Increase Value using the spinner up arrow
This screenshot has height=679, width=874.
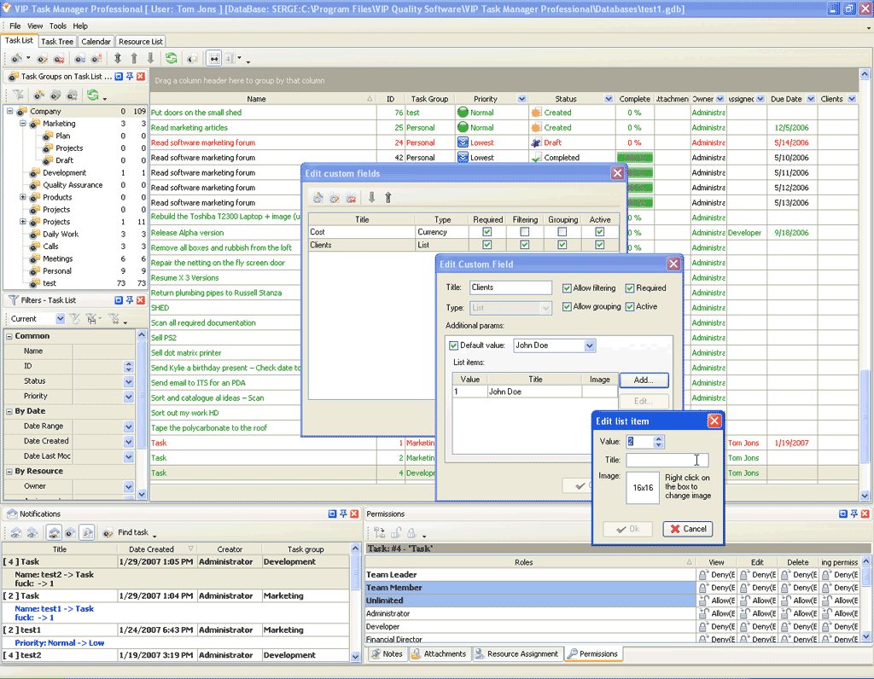pos(658,438)
